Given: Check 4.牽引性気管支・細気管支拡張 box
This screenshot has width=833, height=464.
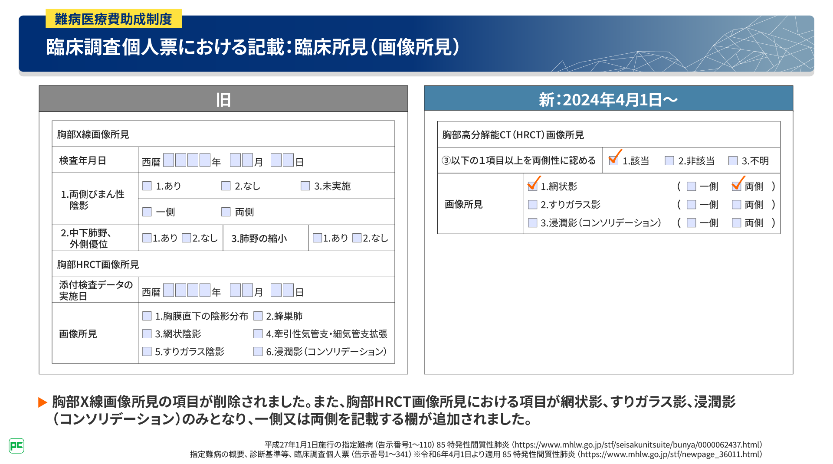Looking at the screenshot, I should tap(258, 334).
